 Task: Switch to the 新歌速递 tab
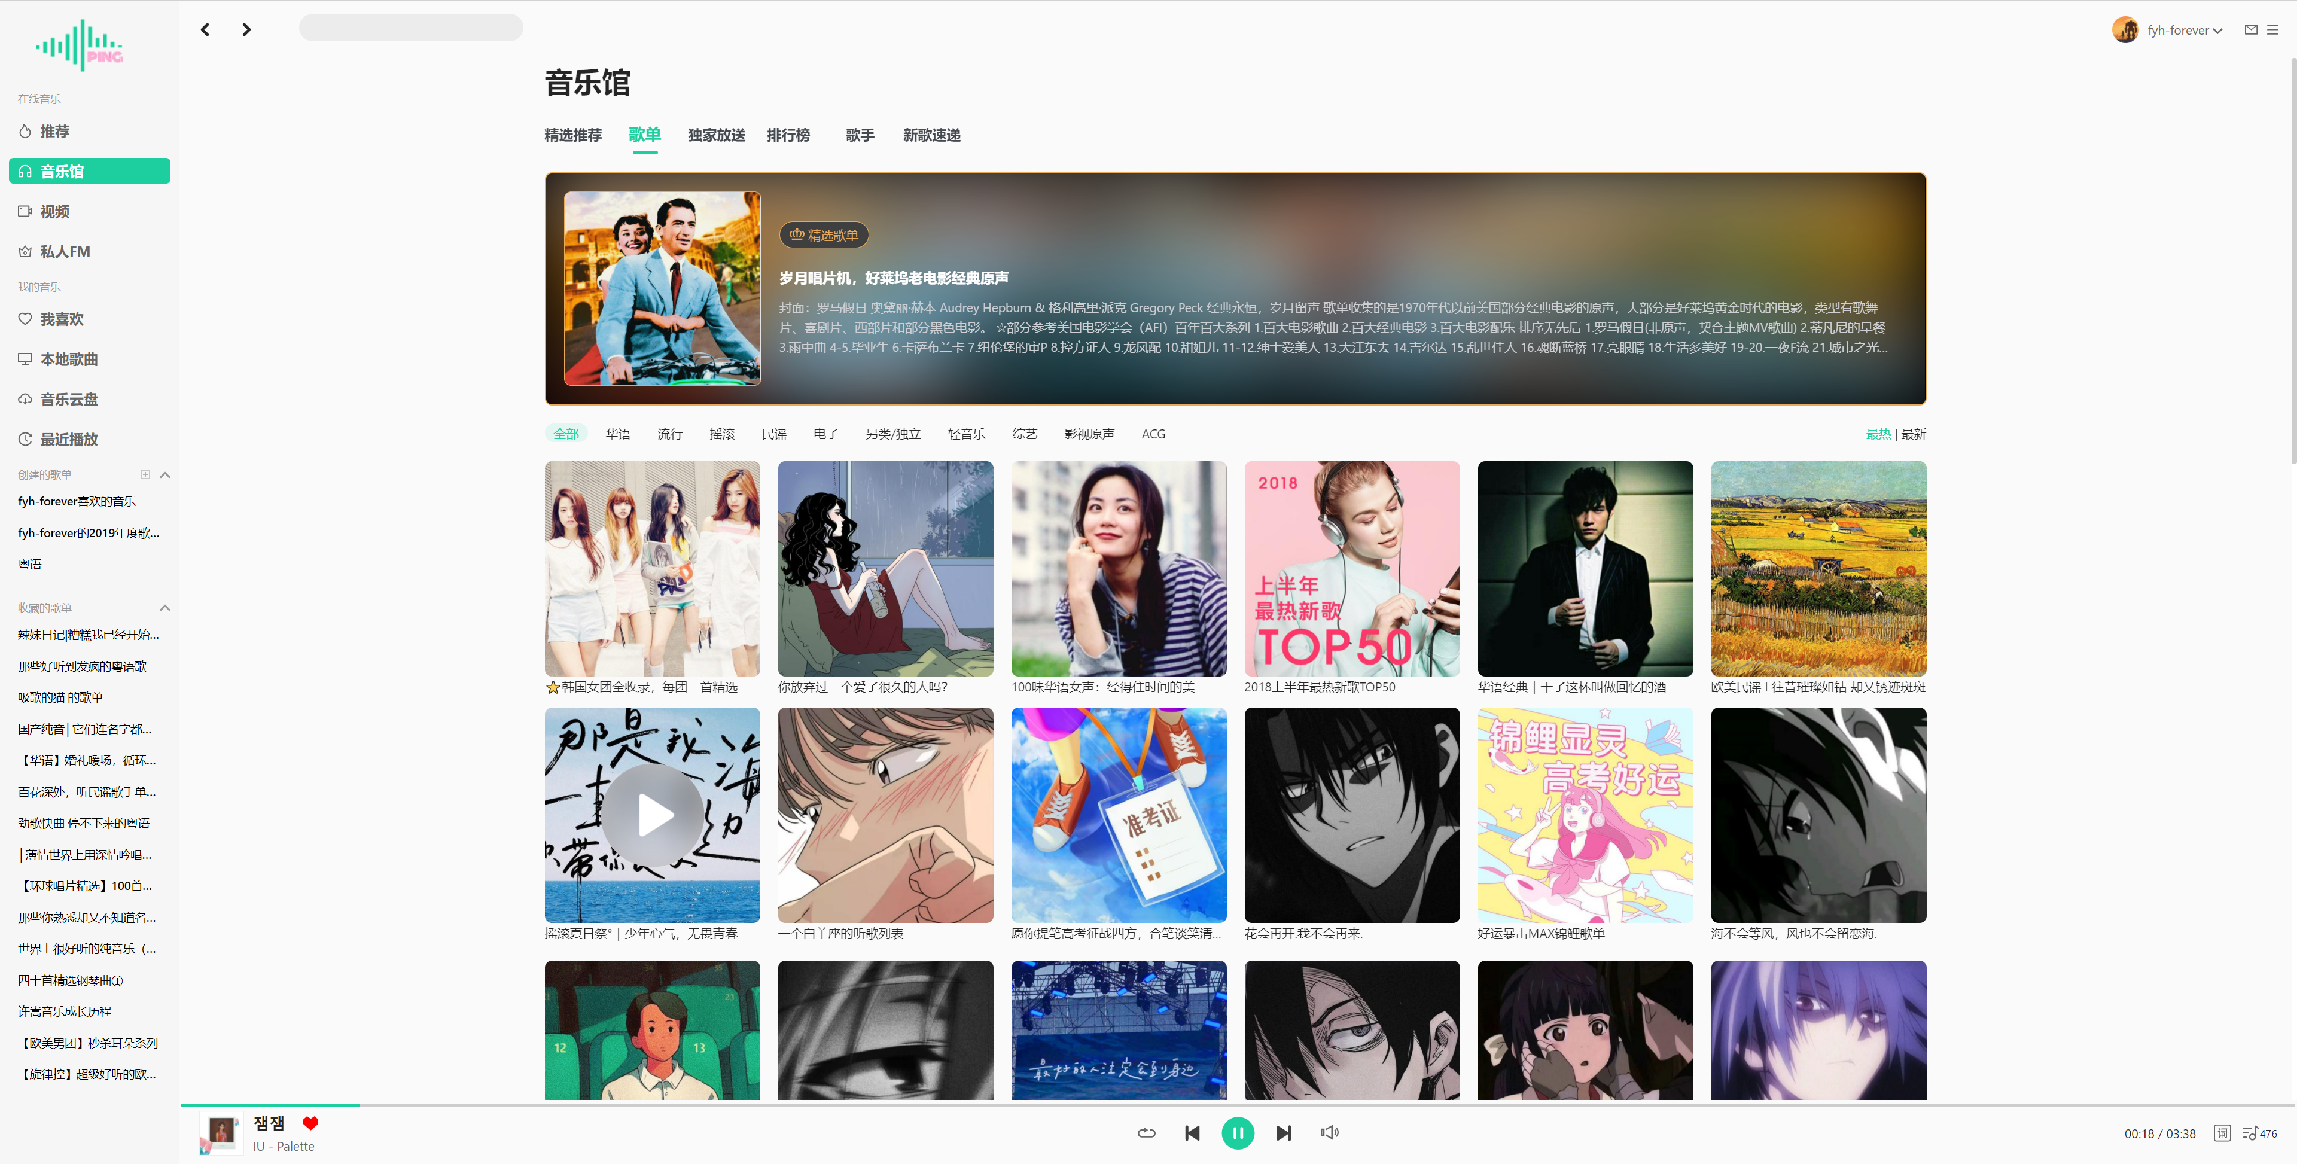tap(931, 136)
